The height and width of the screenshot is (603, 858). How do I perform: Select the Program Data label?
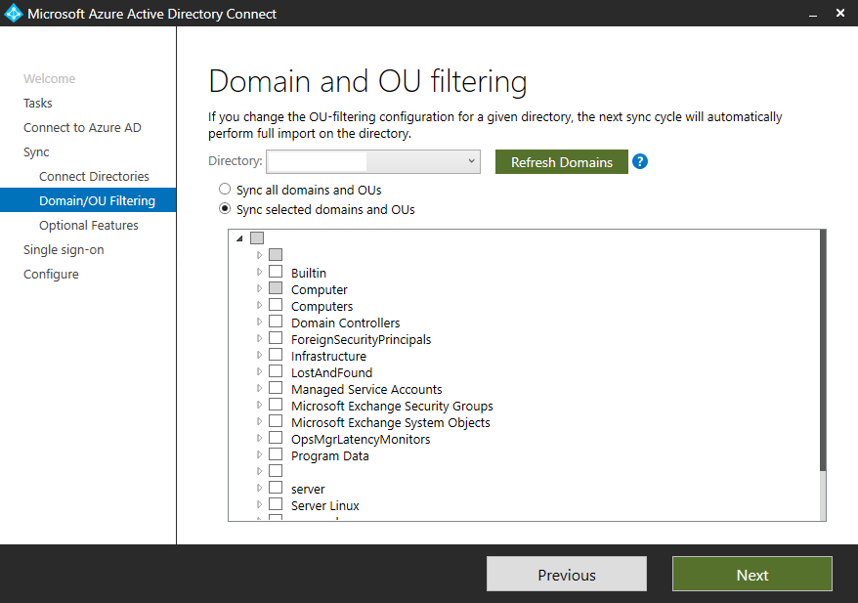(330, 455)
